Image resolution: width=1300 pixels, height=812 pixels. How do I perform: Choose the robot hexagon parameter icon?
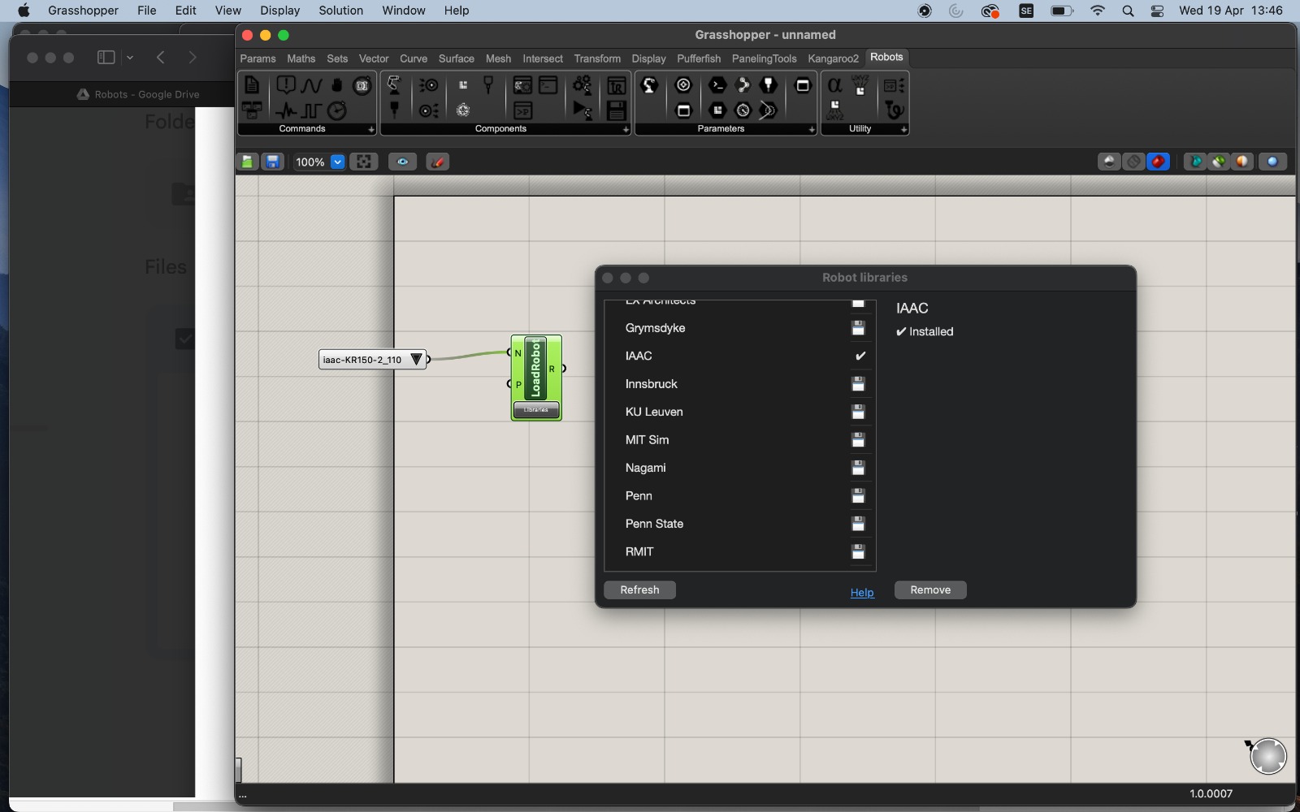(649, 85)
